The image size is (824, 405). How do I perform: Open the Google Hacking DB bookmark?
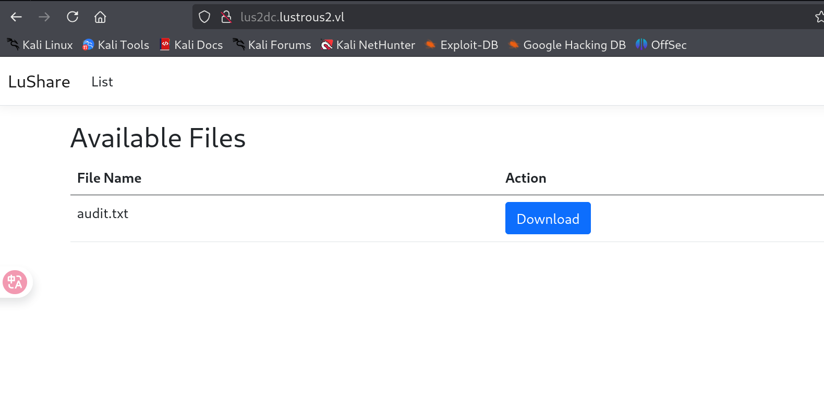567,45
